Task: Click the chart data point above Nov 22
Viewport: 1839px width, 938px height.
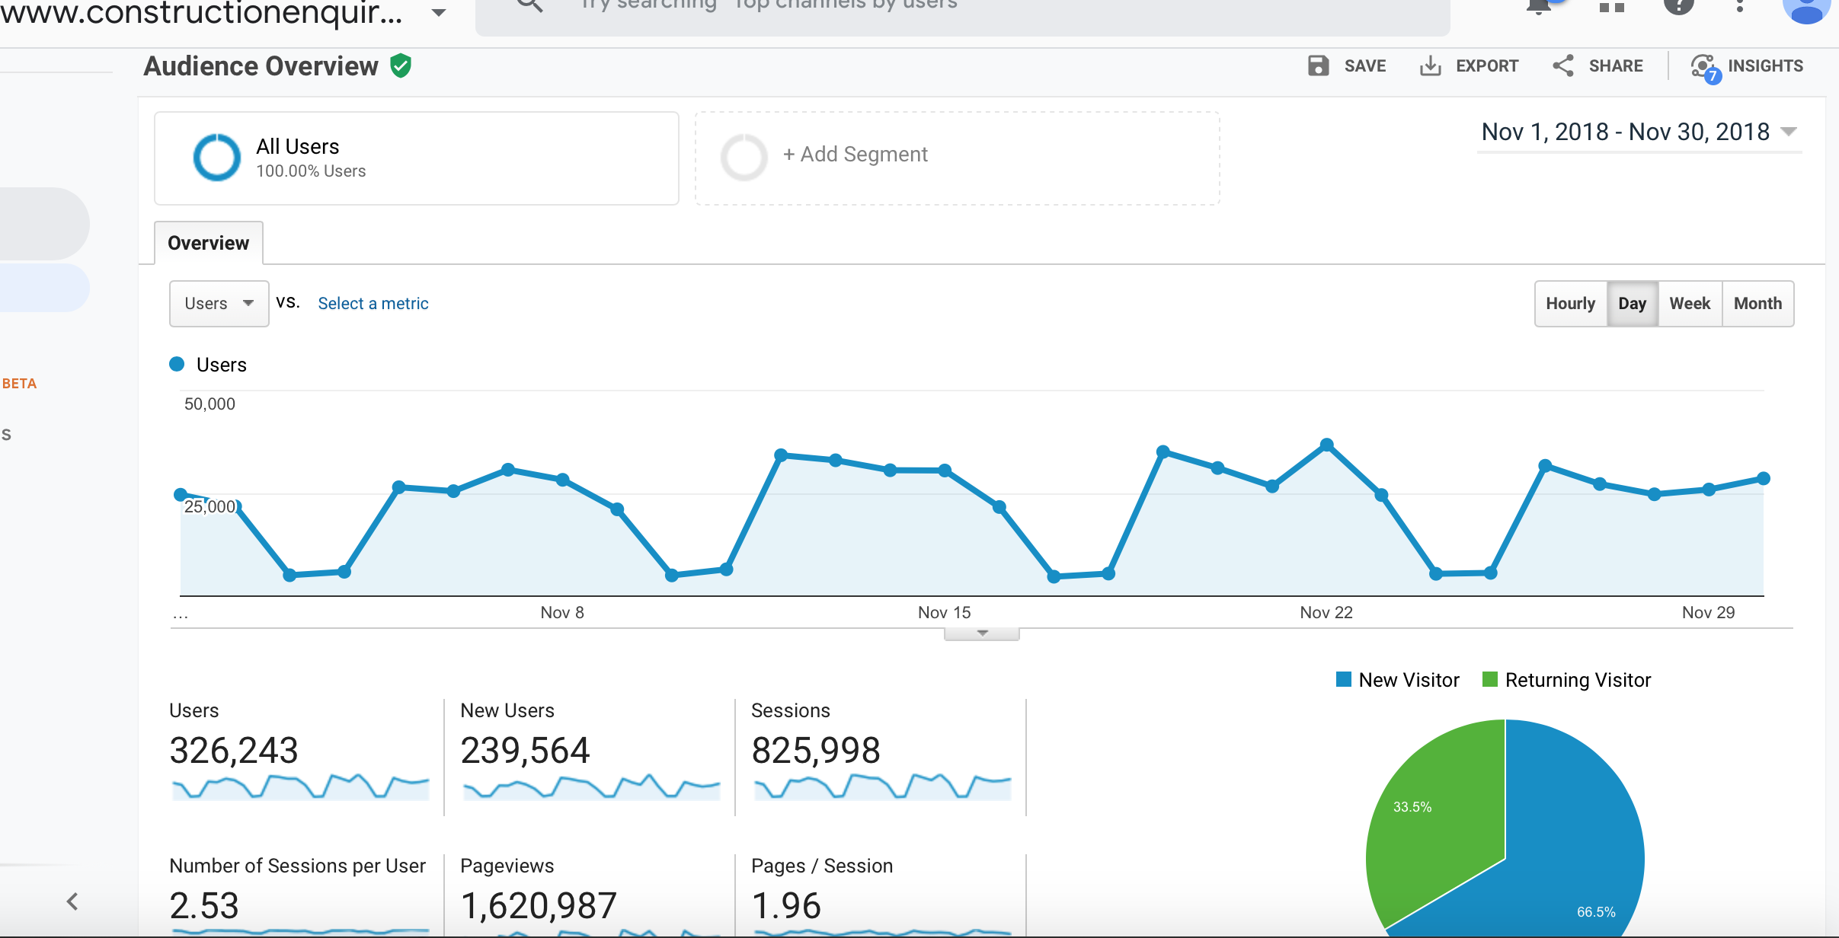Action: tap(1326, 445)
